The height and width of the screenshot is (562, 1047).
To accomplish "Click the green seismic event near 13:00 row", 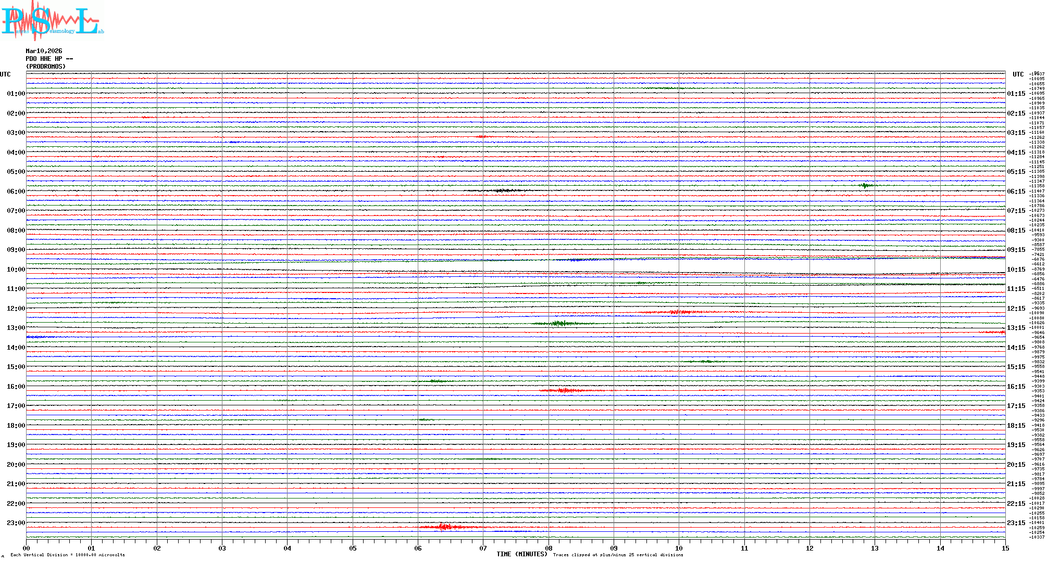I will point(560,323).
